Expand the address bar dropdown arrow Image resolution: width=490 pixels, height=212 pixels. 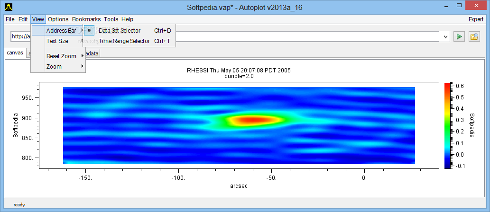445,36
